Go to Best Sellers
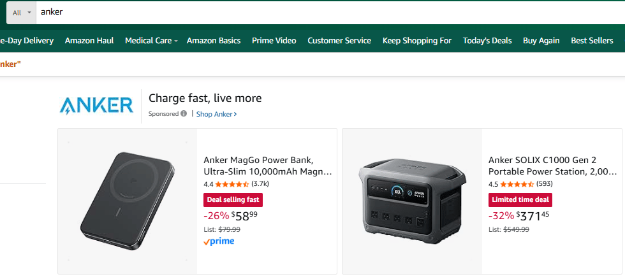 coord(592,41)
